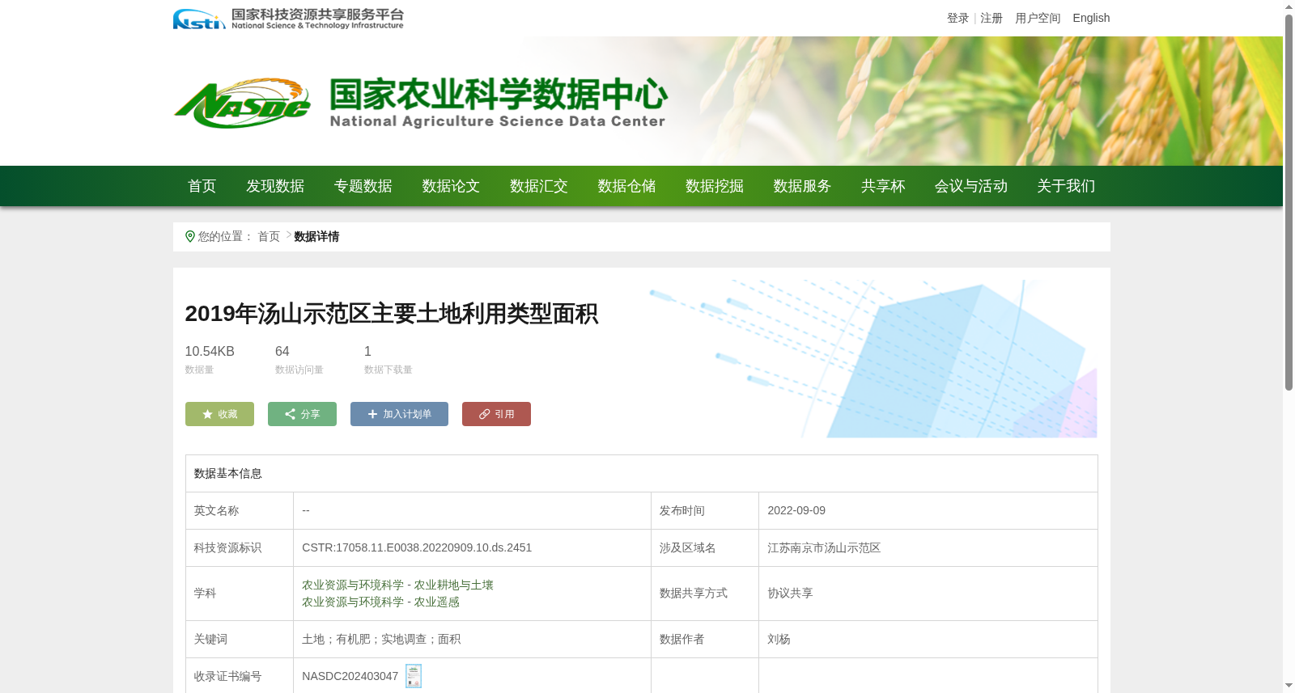Switch language to English
This screenshot has height=693, width=1295.
pos(1091,18)
